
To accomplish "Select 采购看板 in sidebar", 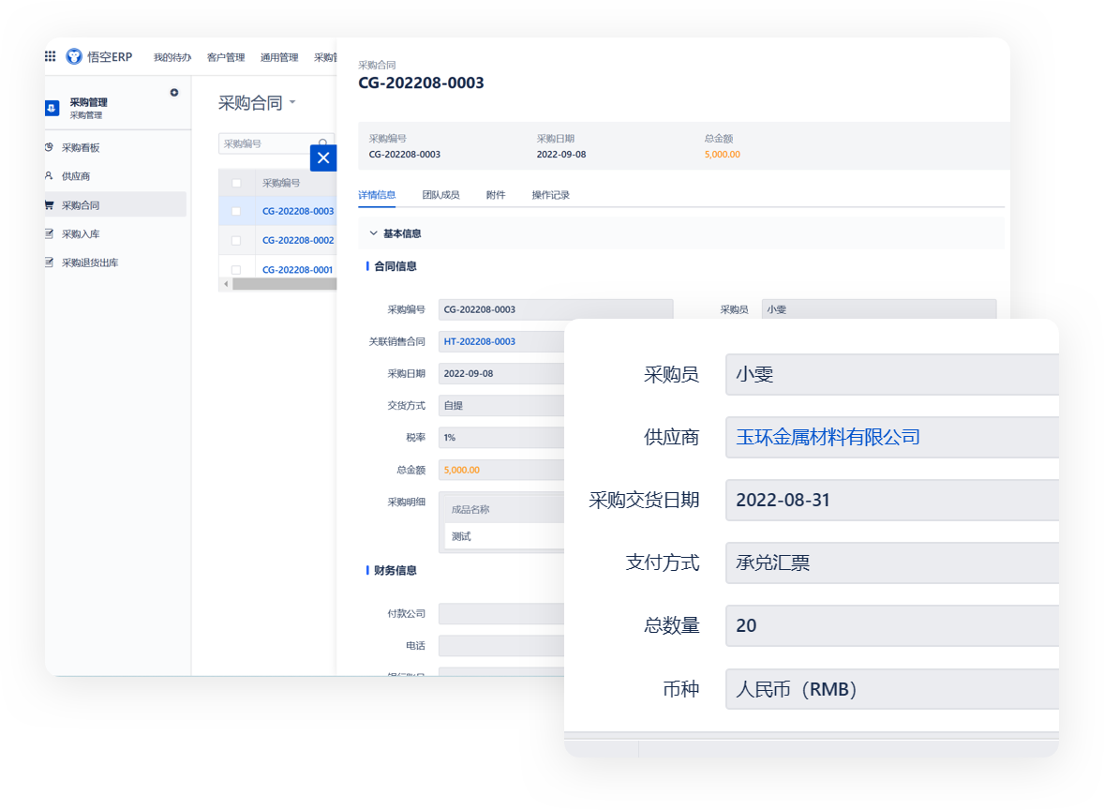I will coord(81,148).
